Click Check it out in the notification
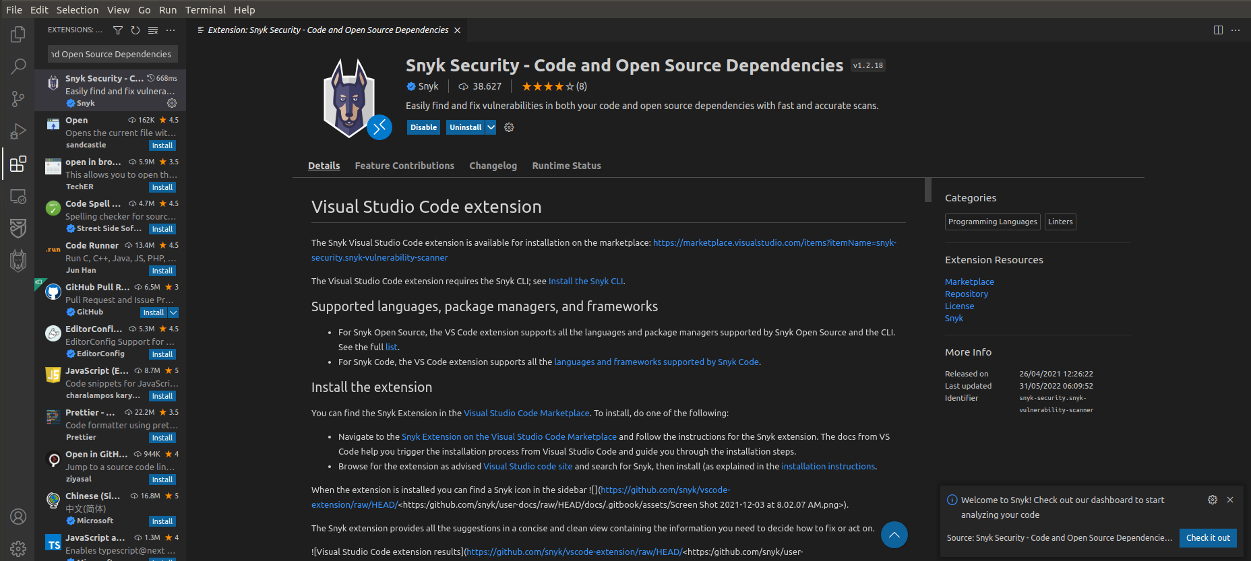 point(1208,537)
